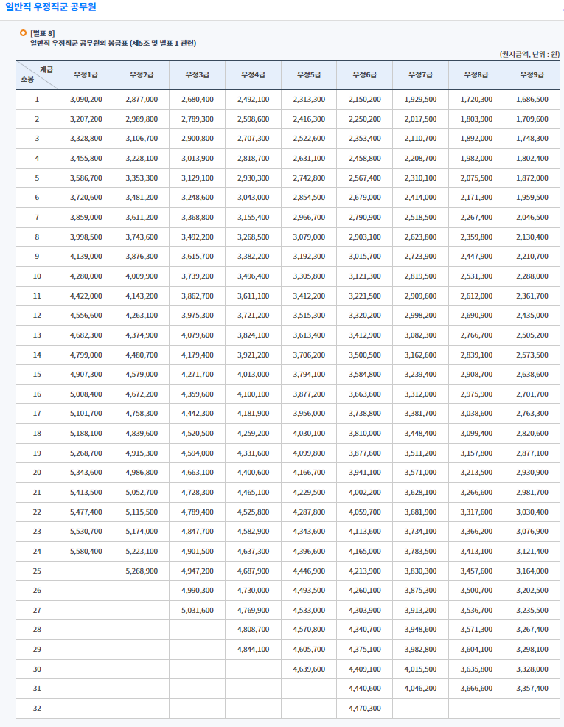Click cell 4,639,600 in 호봉 30 row
Viewport: 564px width, 727px height.
point(309,669)
